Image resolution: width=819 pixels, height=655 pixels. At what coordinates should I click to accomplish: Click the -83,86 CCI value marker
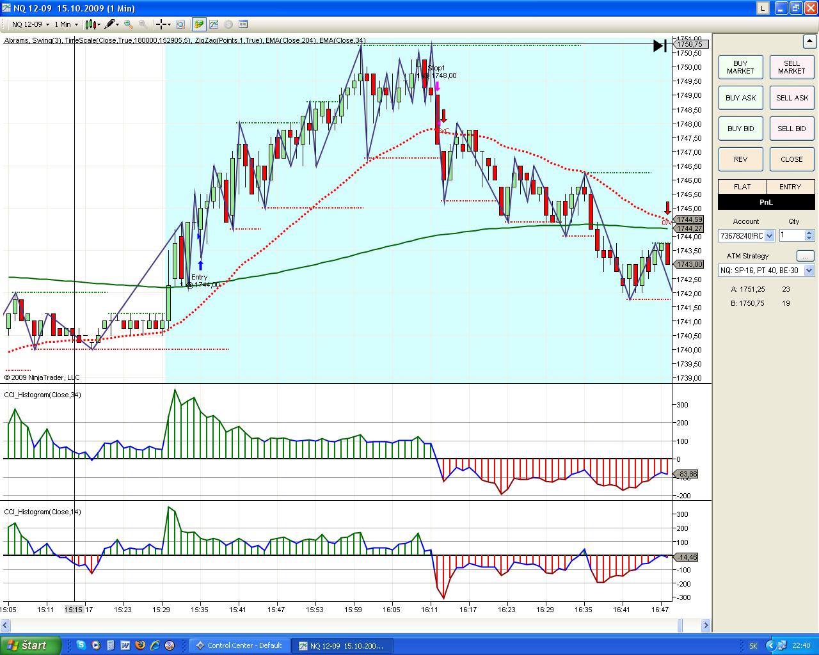click(x=687, y=474)
